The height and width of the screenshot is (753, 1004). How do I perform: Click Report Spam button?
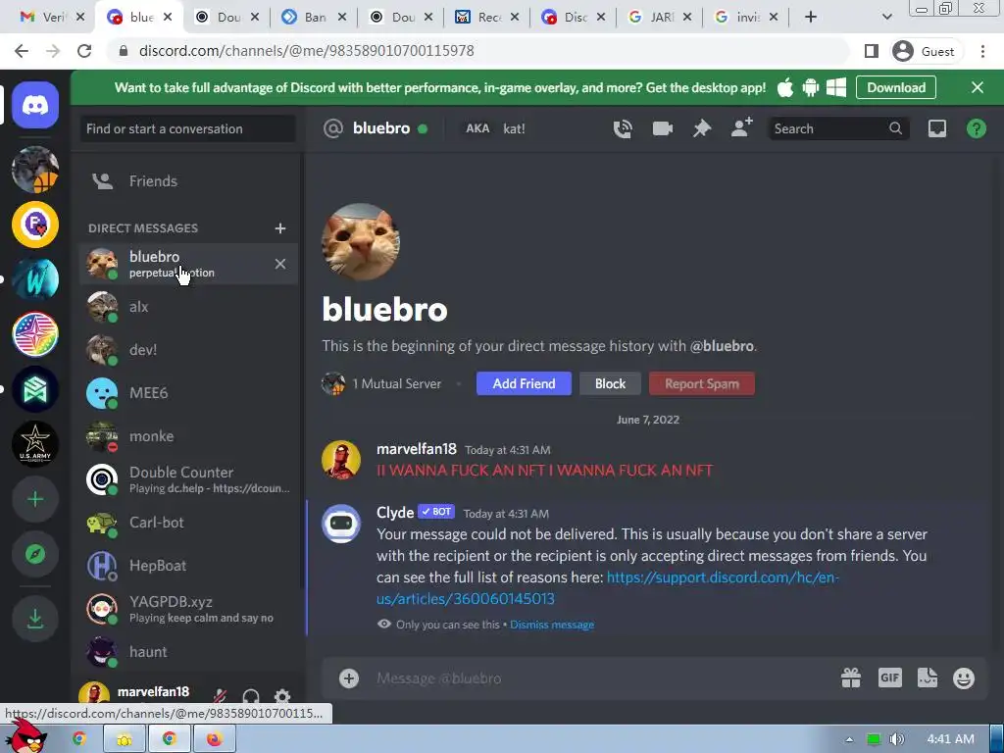coord(702,383)
